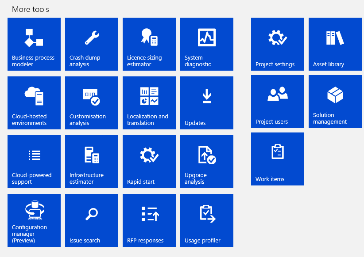Click the Issue search magnifier tile
The image size is (364, 257).
[x=92, y=220]
